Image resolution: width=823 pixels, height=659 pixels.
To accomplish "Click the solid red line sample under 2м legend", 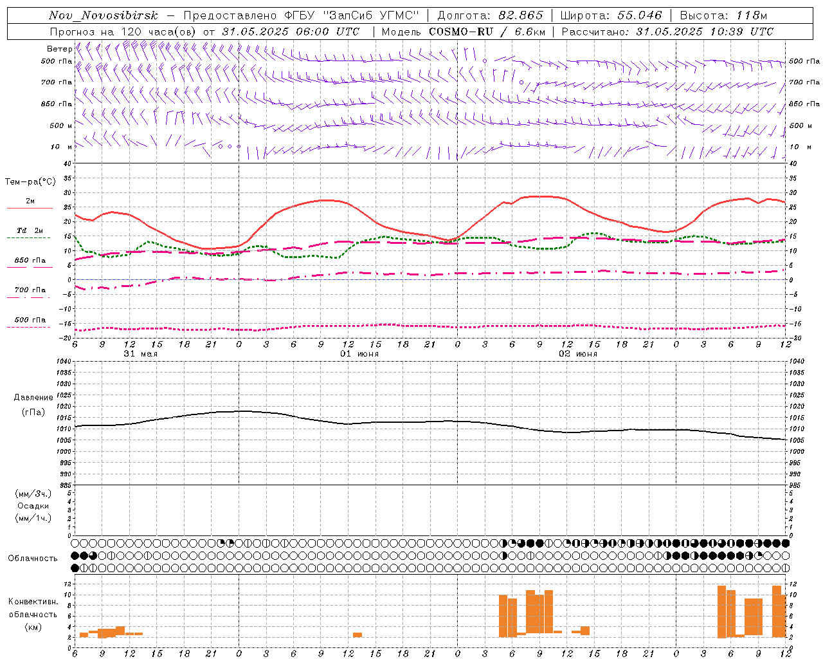I will [x=30, y=209].
